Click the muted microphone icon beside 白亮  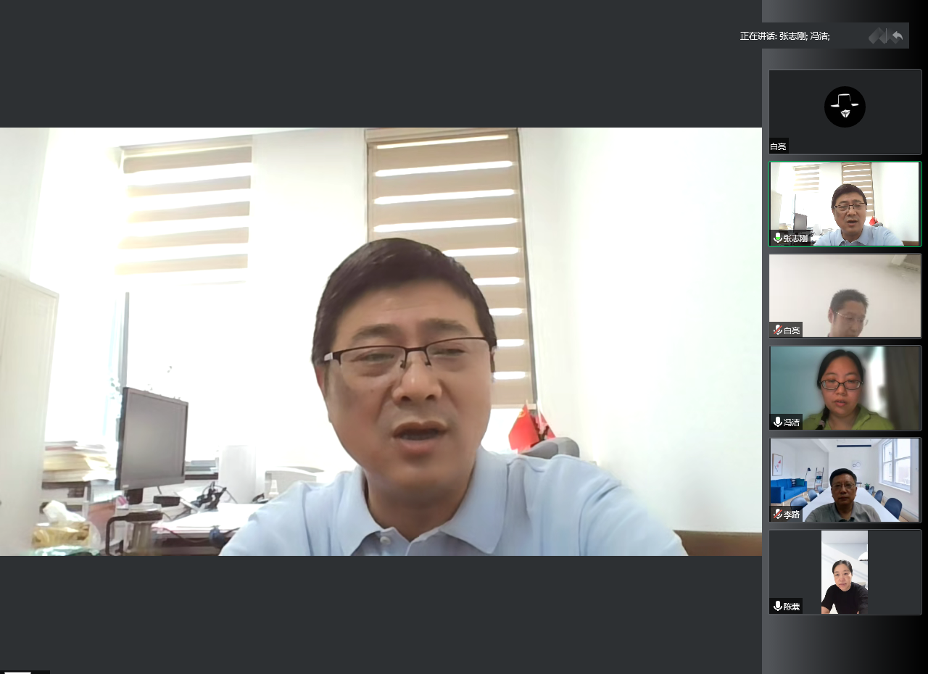[x=777, y=330]
